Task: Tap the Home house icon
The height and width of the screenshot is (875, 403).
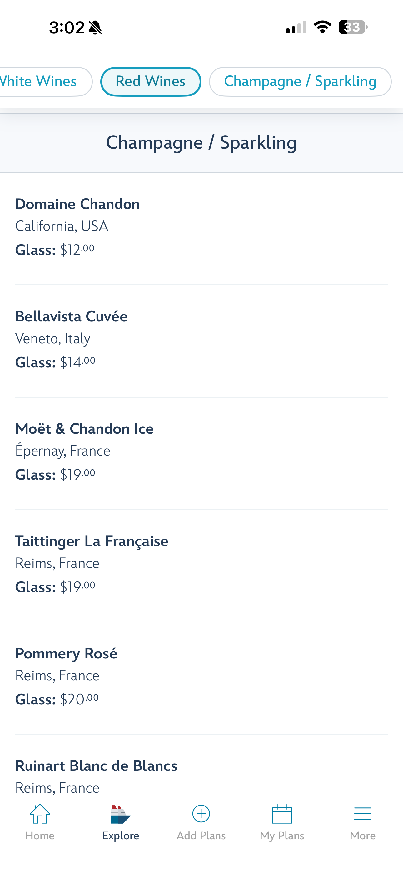Action: tap(40, 814)
